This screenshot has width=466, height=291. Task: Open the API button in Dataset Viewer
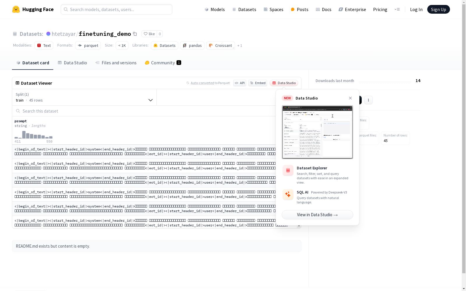click(x=240, y=83)
